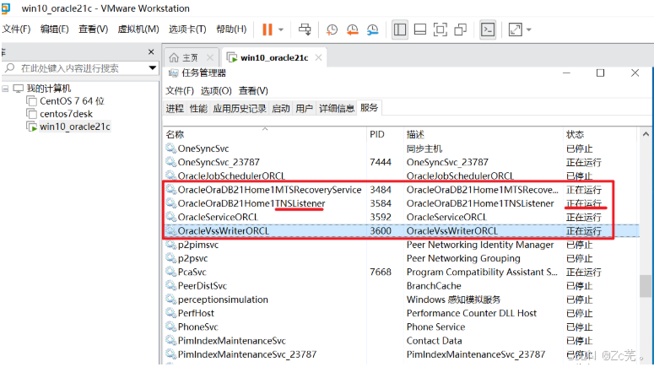The image size is (654, 367).
Task: Switch to 用户 tab
Action: pyautogui.click(x=304, y=109)
